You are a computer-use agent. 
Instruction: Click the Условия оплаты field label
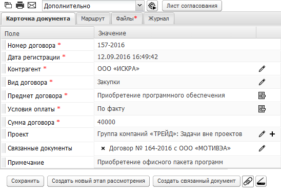coord(31,109)
